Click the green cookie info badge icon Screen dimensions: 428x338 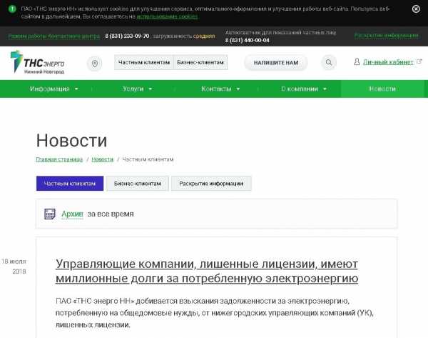(x=12, y=9)
